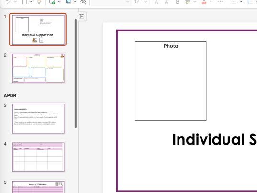This screenshot has width=257, height=193.
Task: Click the Decrease Font Size icon
Action: pyautogui.click(x=167, y=2)
